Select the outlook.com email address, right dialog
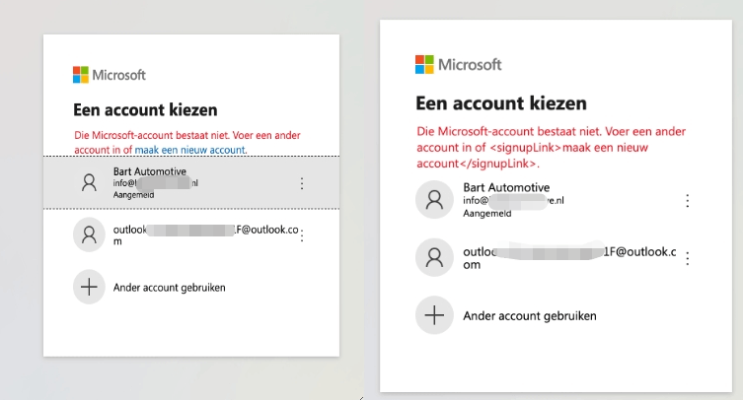The width and height of the screenshot is (743, 400). 569,258
